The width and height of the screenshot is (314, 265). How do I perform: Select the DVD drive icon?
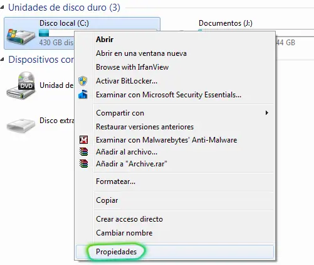tap(21, 85)
